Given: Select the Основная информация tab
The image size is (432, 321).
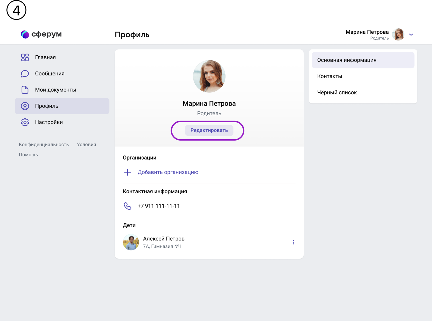Looking at the screenshot, I should (x=347, y=60).
